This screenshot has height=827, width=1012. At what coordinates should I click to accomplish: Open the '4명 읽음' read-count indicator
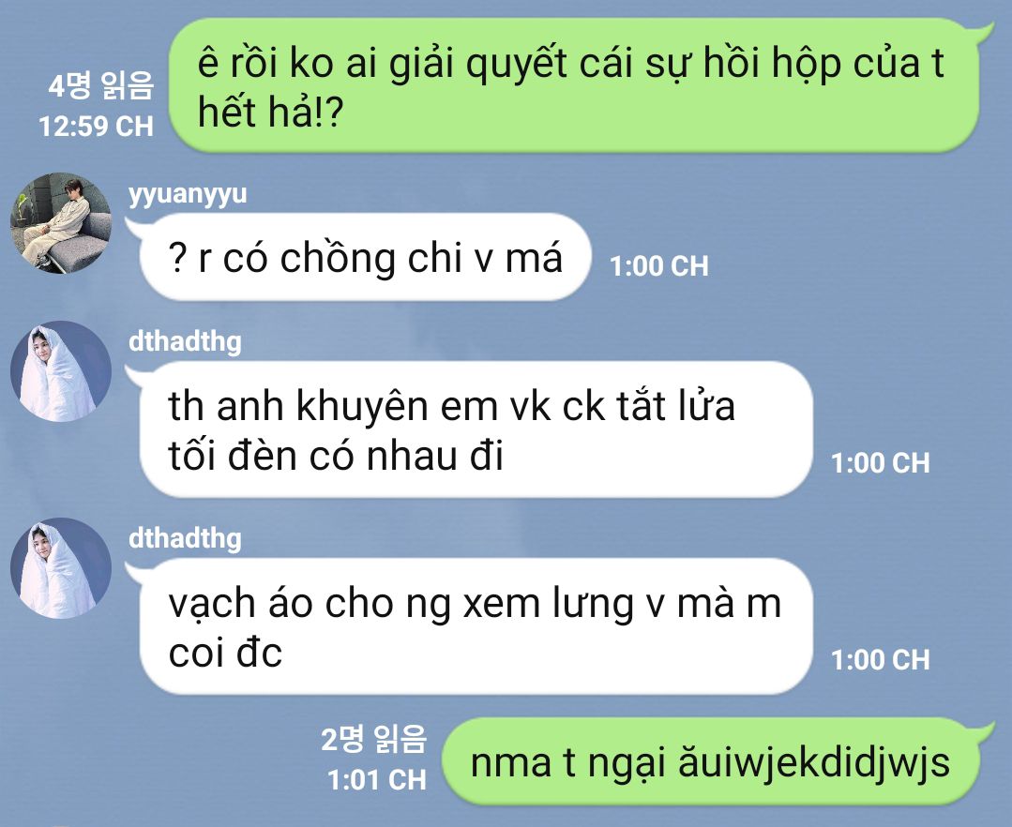(x=101, y=86)
